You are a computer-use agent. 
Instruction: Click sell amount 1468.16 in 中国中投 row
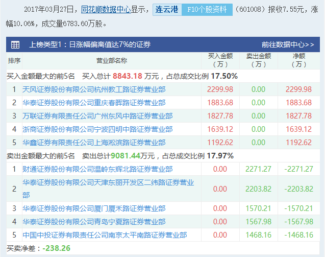tap(258, 235)
